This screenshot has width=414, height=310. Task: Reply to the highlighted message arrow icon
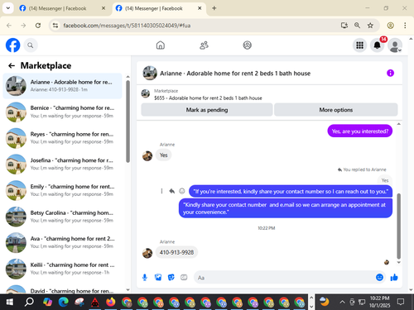pyautogui.click(x=171, y=191)
